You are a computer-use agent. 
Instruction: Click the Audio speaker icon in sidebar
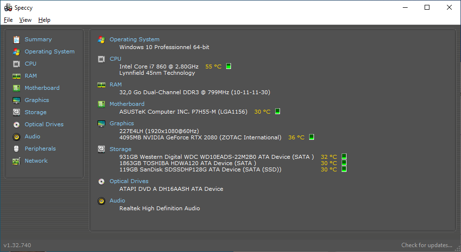click(x=16, y=137)
